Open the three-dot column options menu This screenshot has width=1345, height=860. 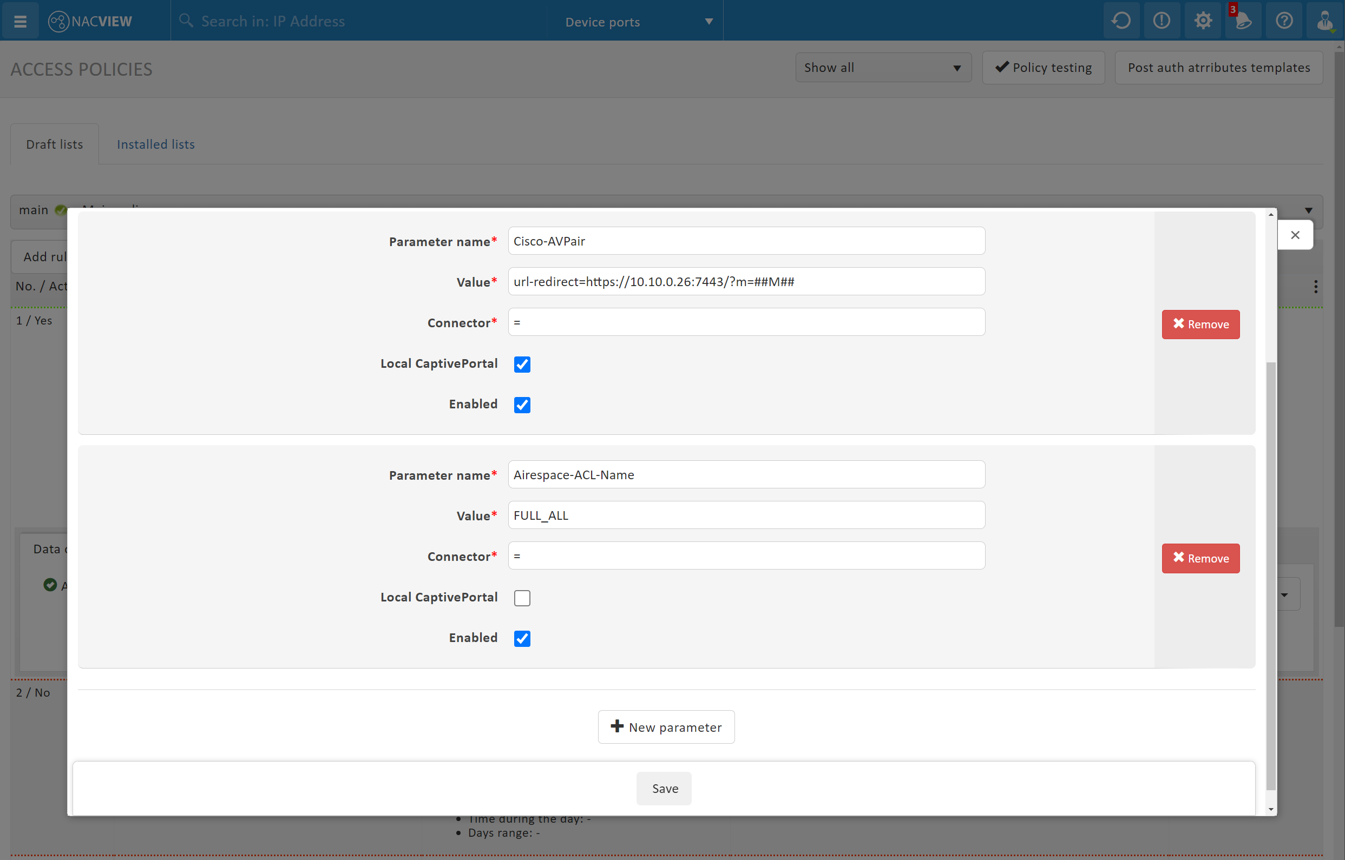pos(1316,287)
